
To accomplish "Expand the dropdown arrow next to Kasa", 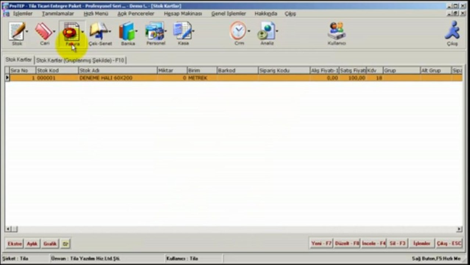I will click(x=193, y=31).
